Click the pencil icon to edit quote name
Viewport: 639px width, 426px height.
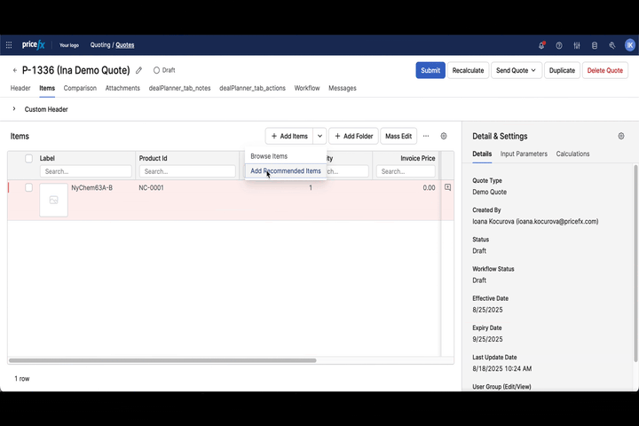[x=138, y=70]
